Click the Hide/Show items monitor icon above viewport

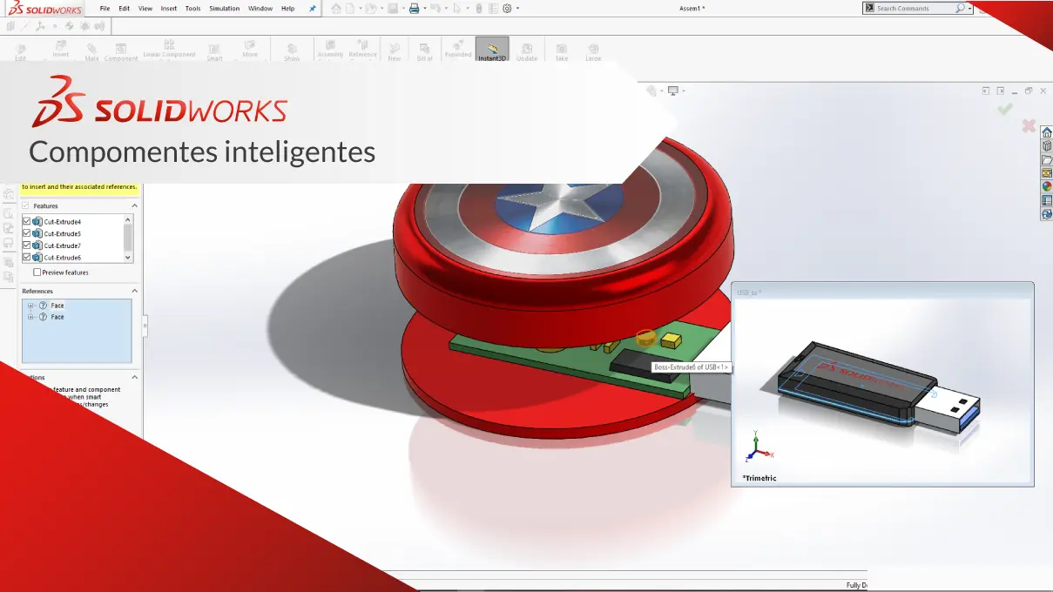tap(672, 91)
